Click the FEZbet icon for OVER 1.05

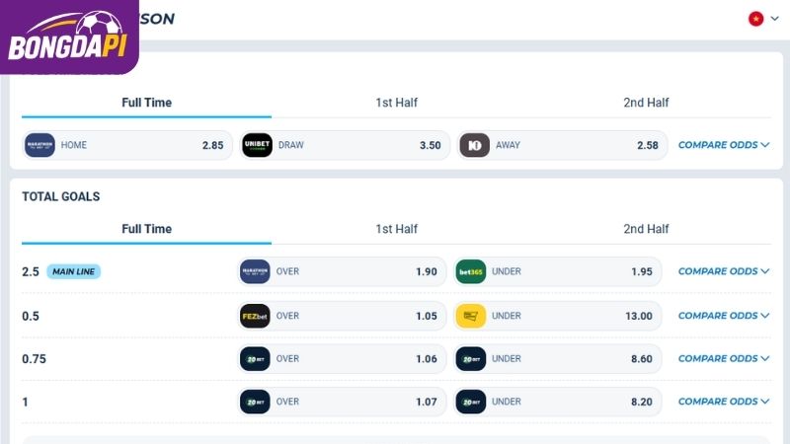pos(255,316)
